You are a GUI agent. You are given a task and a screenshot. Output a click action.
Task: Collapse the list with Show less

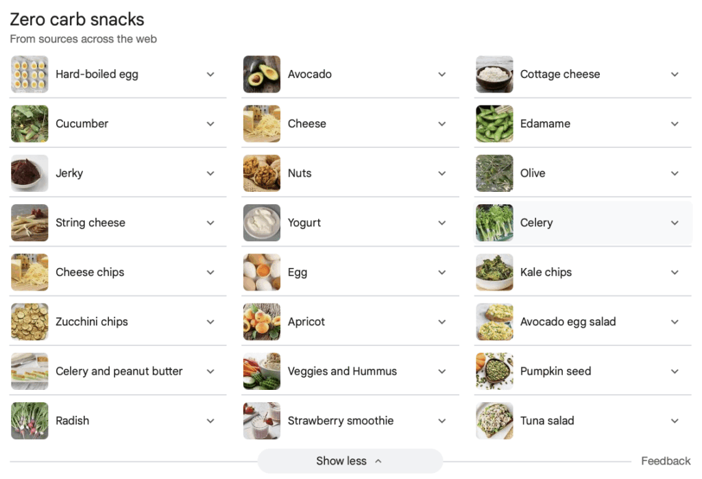click(350, 461)
